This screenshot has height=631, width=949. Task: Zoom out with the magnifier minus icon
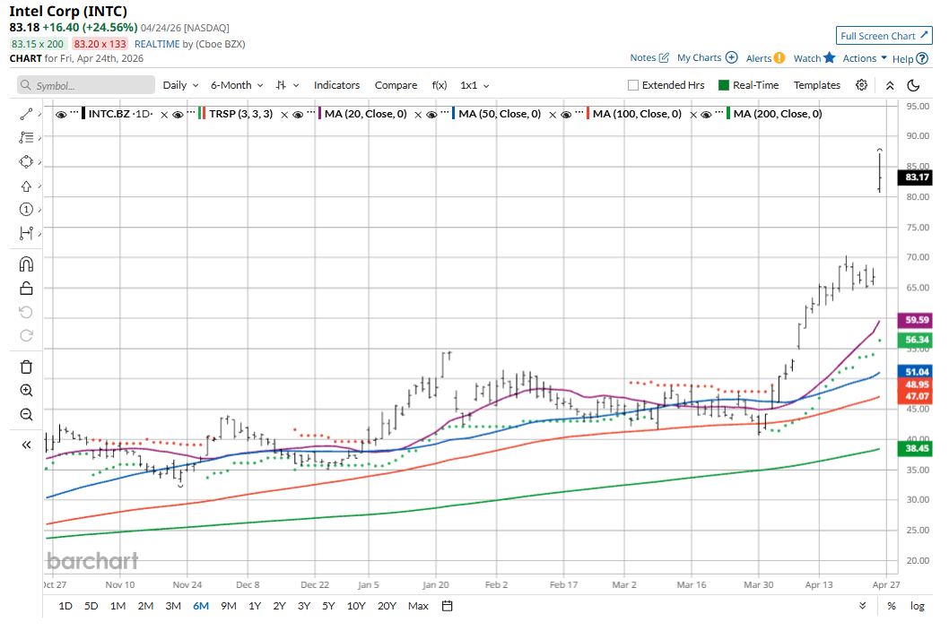point(26,414)
